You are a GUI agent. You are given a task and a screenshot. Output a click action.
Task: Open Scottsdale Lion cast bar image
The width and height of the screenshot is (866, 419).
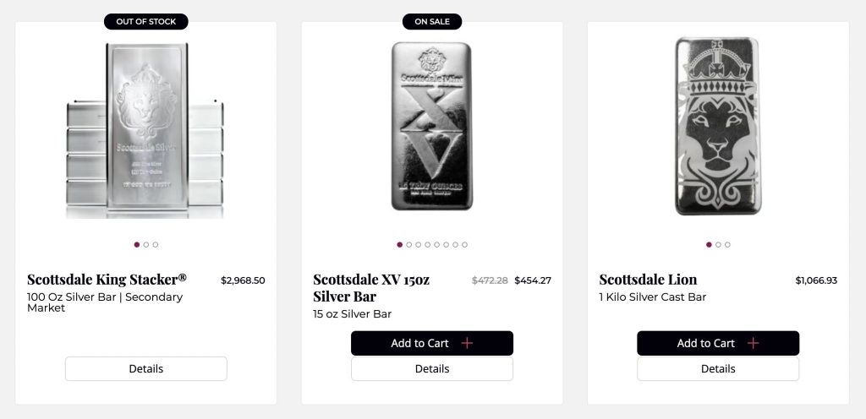[718, 127]
